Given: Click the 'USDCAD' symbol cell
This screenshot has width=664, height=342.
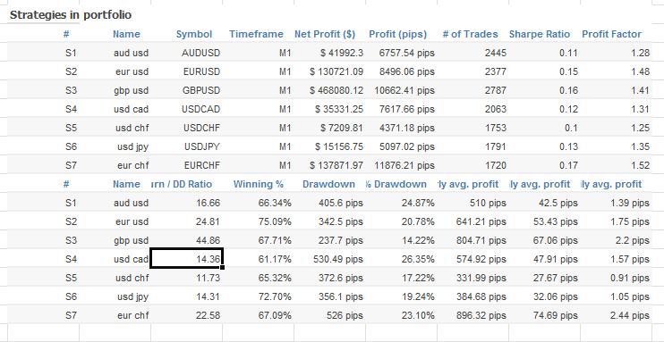Looking at the screenshot, I should 200,109.
